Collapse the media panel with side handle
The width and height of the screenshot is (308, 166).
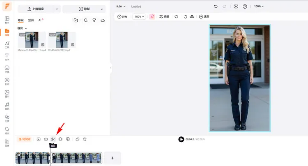(110, 68)
